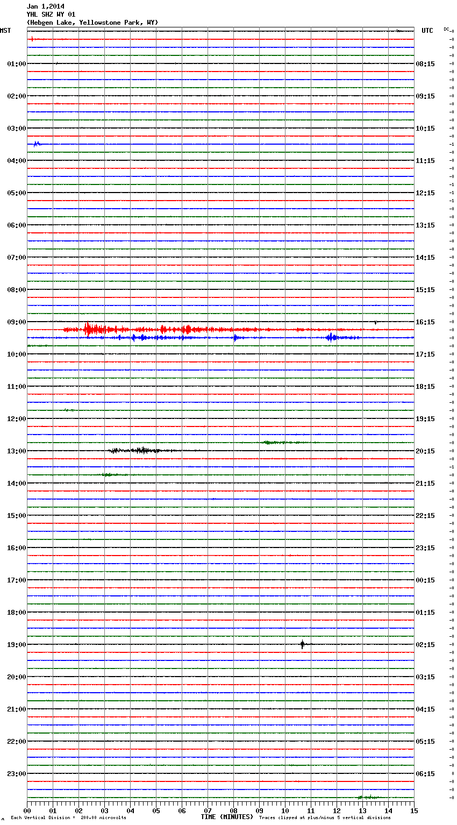Click the 'UTC' time zone label
This screenshot has width=457, height=825.
[427, 31]
